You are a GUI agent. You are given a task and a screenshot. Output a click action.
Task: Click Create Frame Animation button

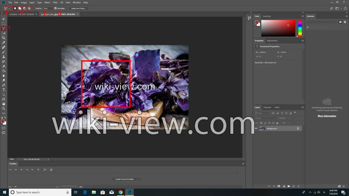125,179
